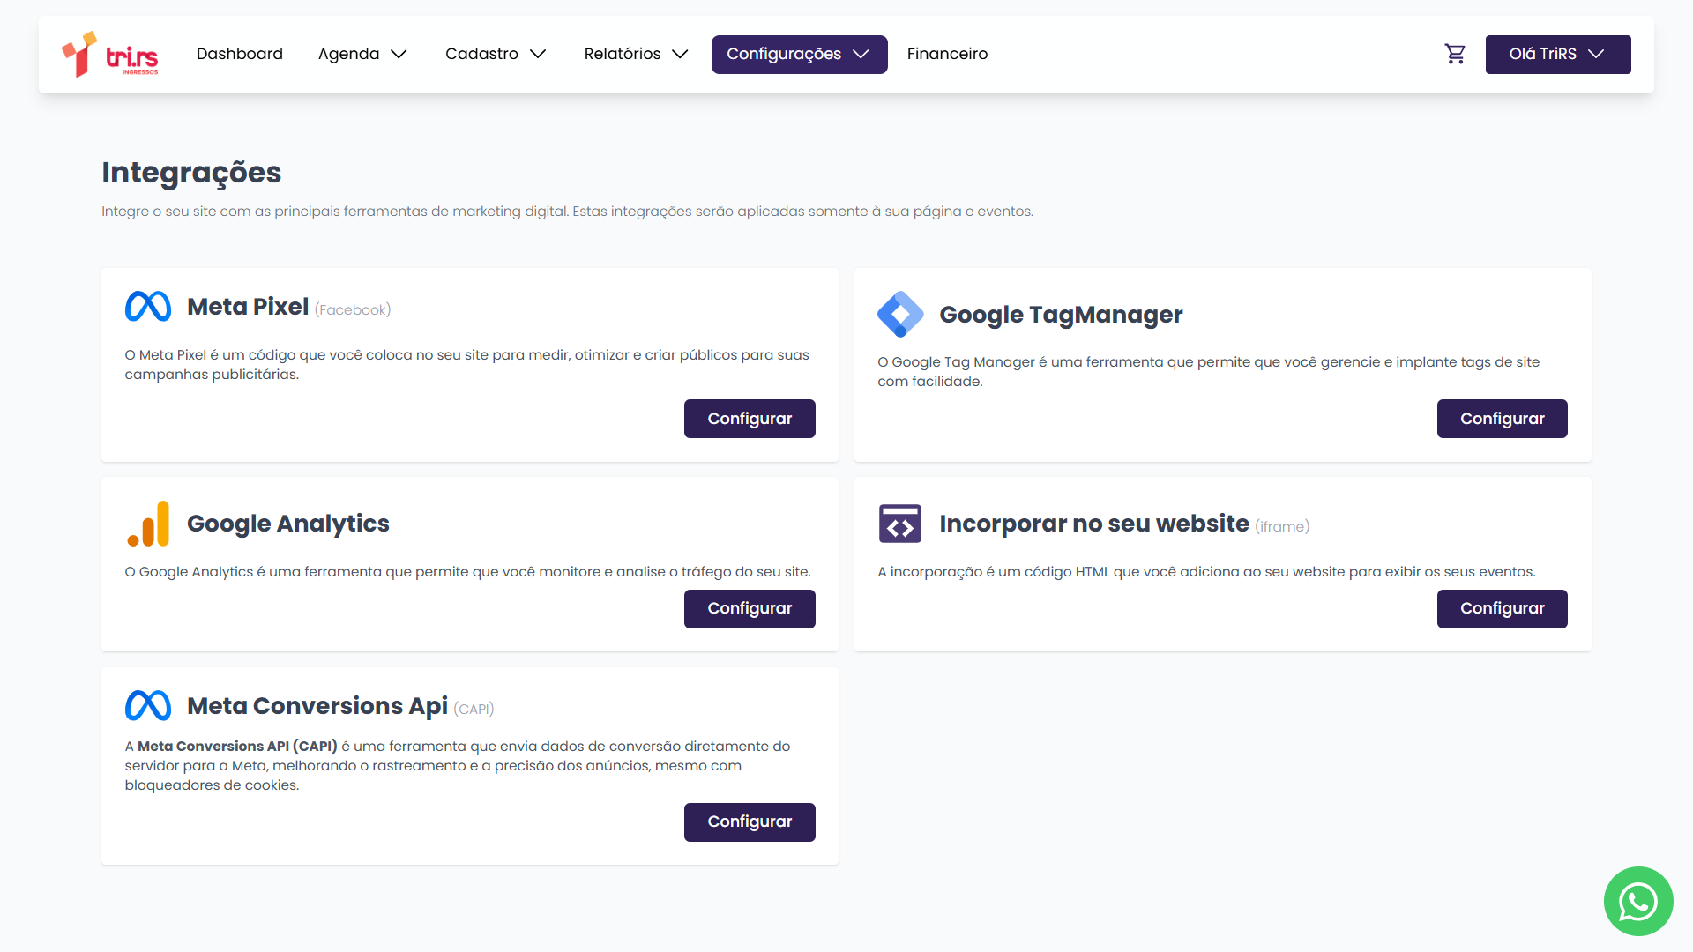Configure website iframe incorporation

1502,609
